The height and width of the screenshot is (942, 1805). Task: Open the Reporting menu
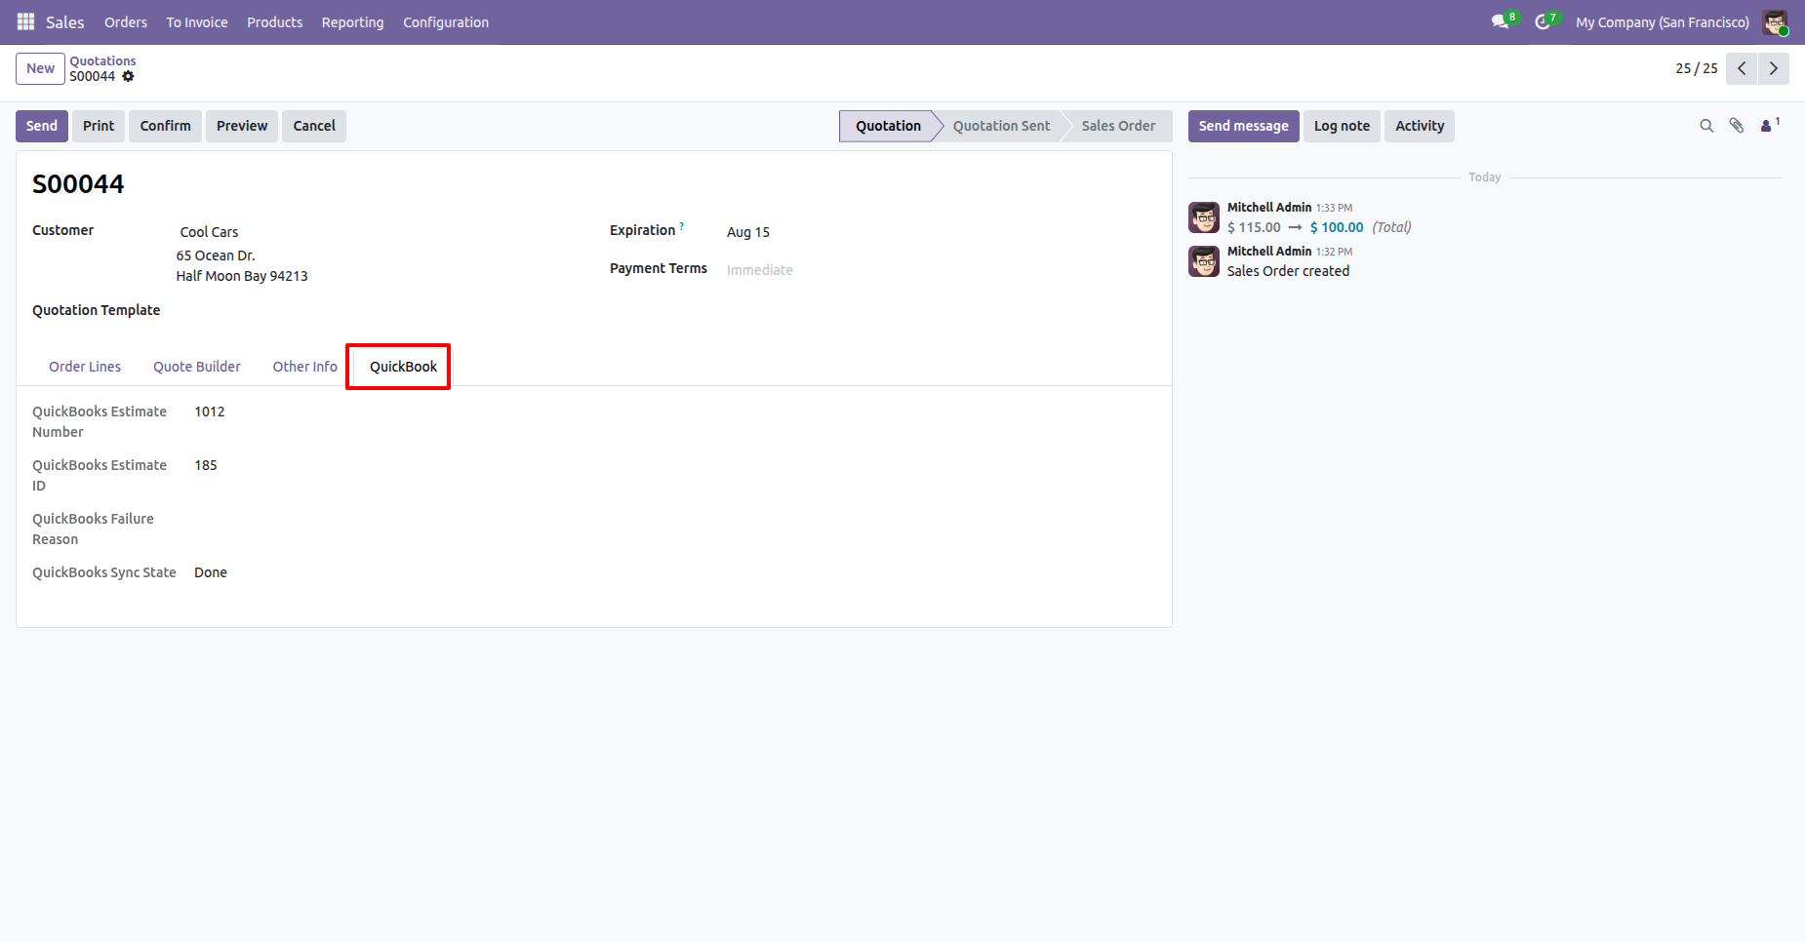click(x=352, y=21)
